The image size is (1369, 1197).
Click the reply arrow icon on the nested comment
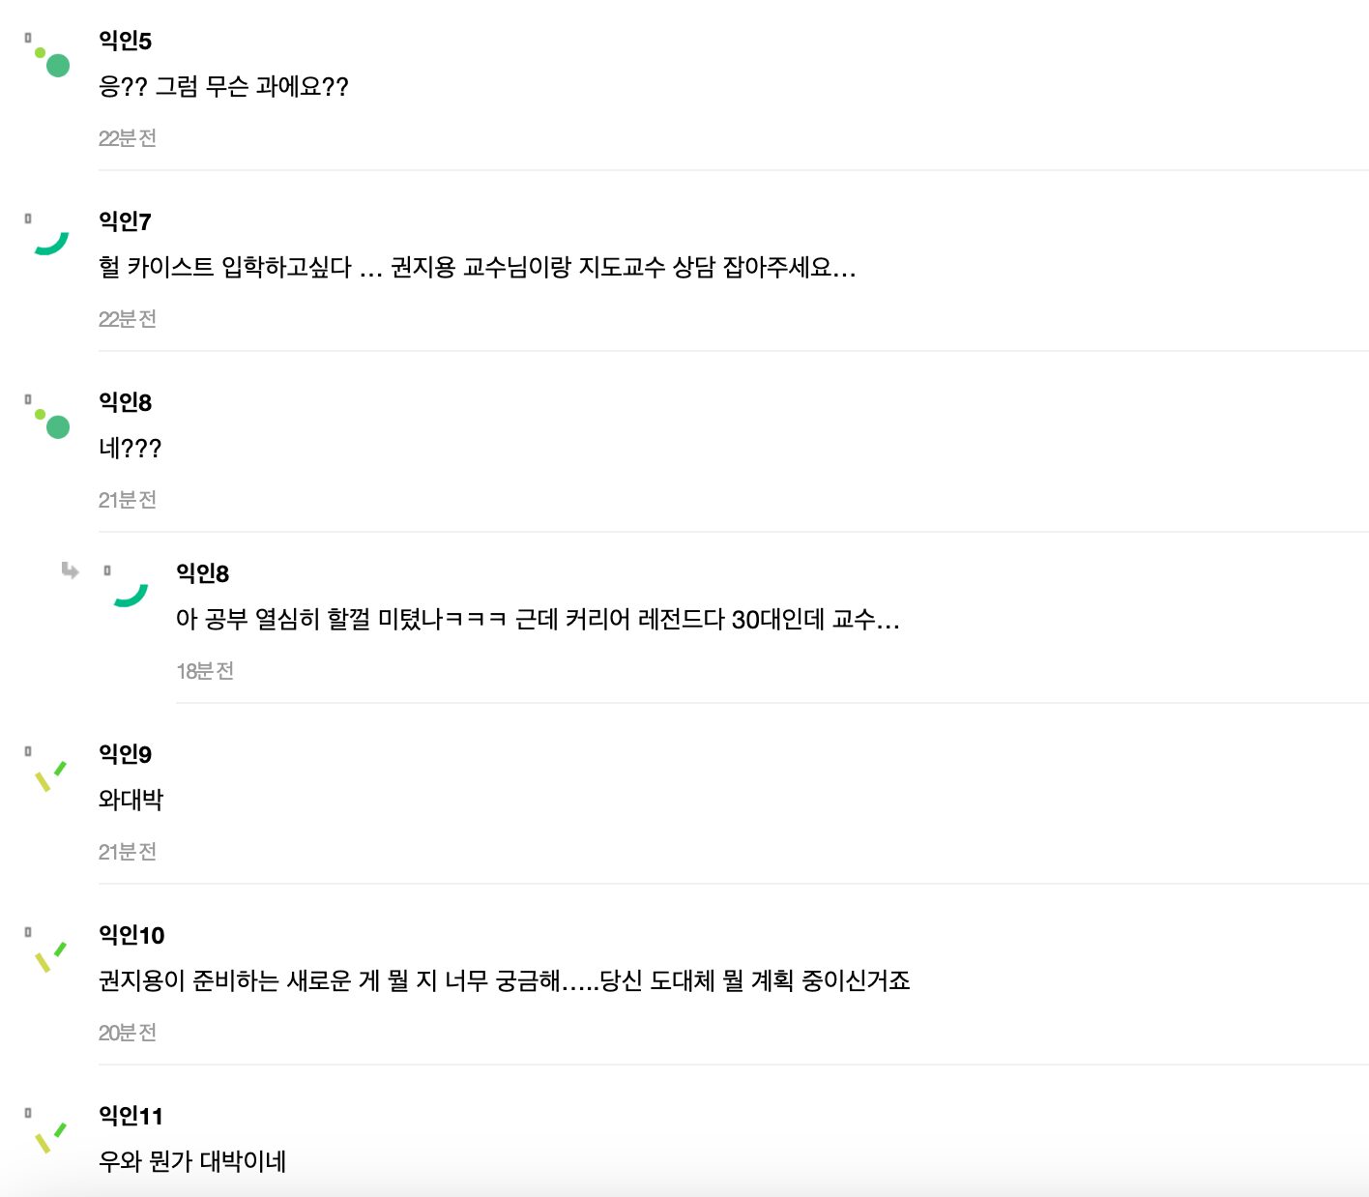point(70,570)
